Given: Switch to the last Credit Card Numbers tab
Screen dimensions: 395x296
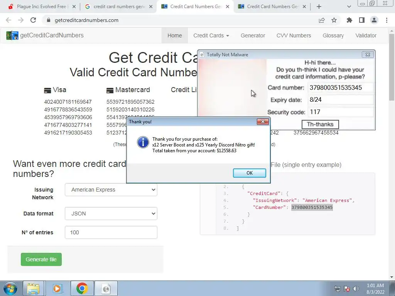Looking at the screenshot, I should pos(272,7).
